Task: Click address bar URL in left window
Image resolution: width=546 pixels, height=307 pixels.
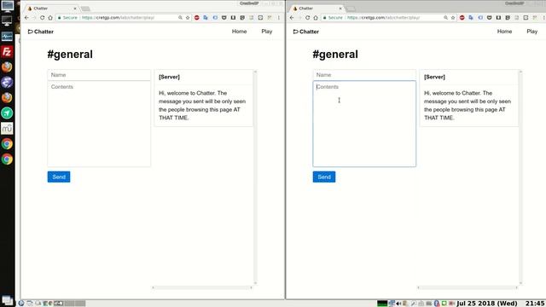Action: [x=118, y=17]
